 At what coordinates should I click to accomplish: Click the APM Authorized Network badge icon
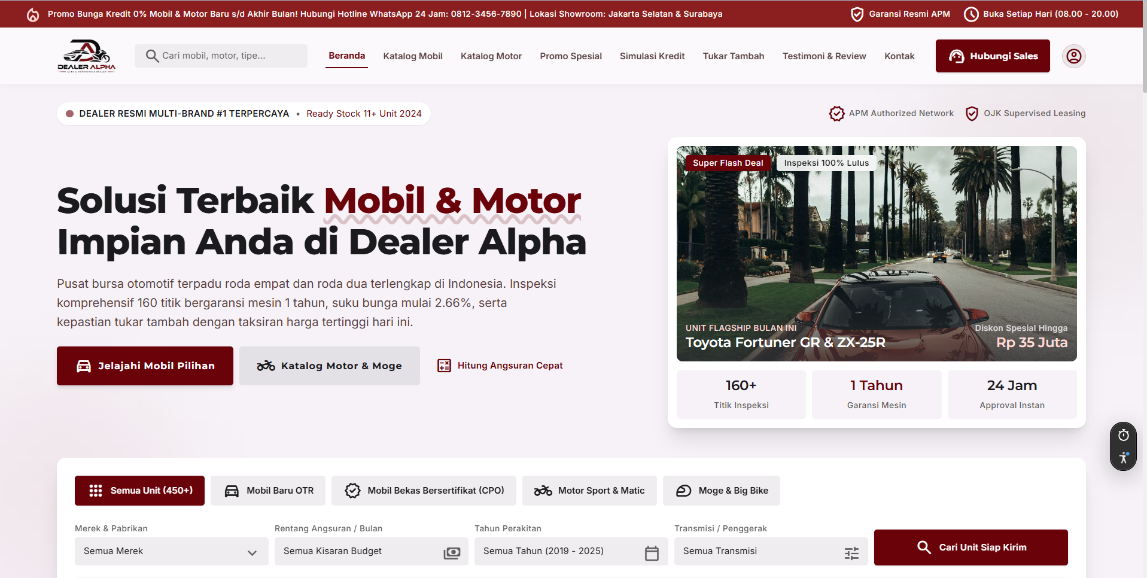(836, 113)
